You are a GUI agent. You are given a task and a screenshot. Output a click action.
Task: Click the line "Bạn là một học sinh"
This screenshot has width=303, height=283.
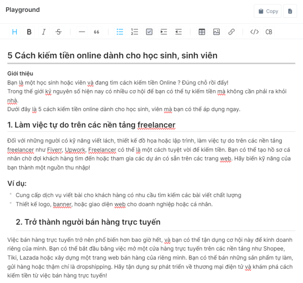click(x=118, y=83)
